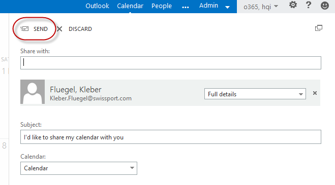The width and height of the screenshot is (335, 185).
Task: Open the Full details permission dropdown
Action: tap(255, 94)
